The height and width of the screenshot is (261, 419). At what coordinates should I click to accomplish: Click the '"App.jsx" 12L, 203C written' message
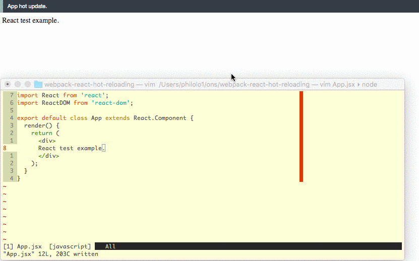pos(51,254)
